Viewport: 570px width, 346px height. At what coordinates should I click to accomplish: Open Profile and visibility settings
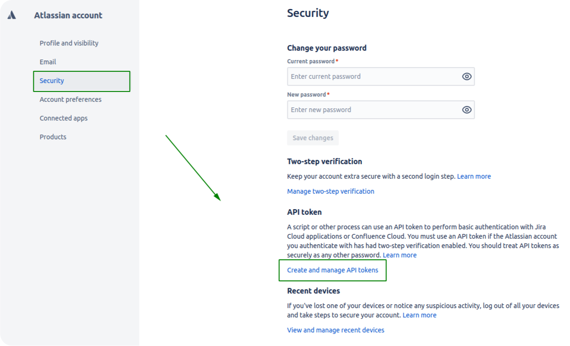pyautogui.click(x=69, y=43)
